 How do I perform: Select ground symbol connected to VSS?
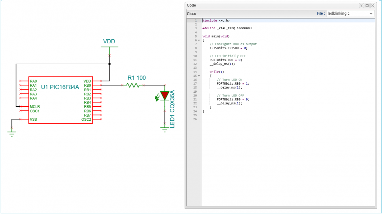tap(12, 132)
